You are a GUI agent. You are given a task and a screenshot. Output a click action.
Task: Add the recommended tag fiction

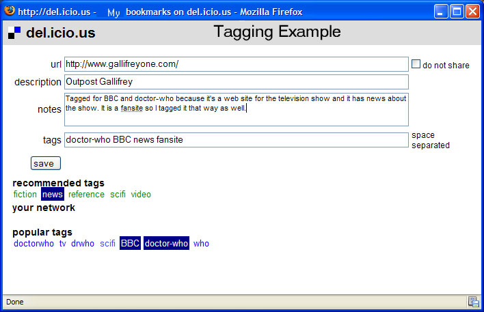[25, 194]
